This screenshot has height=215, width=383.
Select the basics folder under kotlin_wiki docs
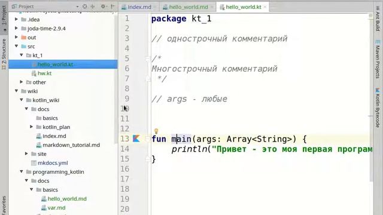pos(50,118)
